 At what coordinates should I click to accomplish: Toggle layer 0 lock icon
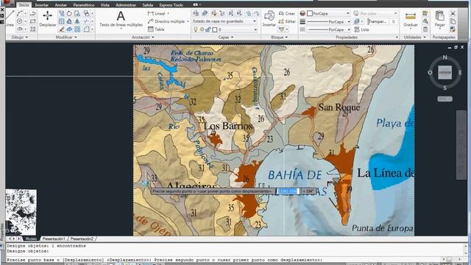(208, 29)
